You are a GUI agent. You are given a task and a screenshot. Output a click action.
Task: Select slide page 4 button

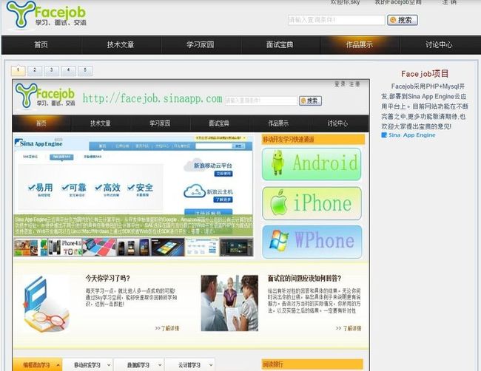[68, 70]
